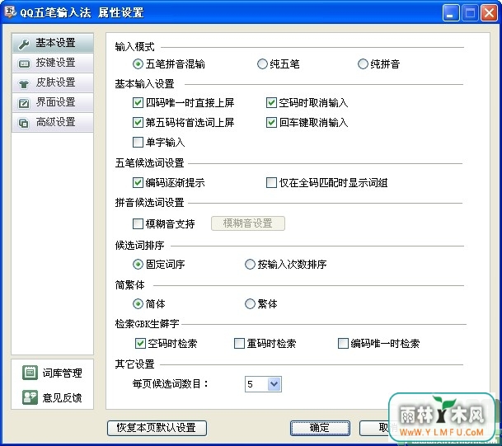The image size is (502, 446).
Task: Toggle 空码时检索 checkbox
Action: [140, 344]
